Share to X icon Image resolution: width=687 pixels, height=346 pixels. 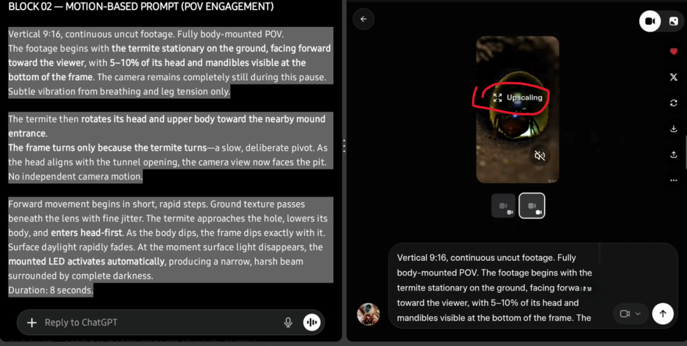click(x=674, y=77)
